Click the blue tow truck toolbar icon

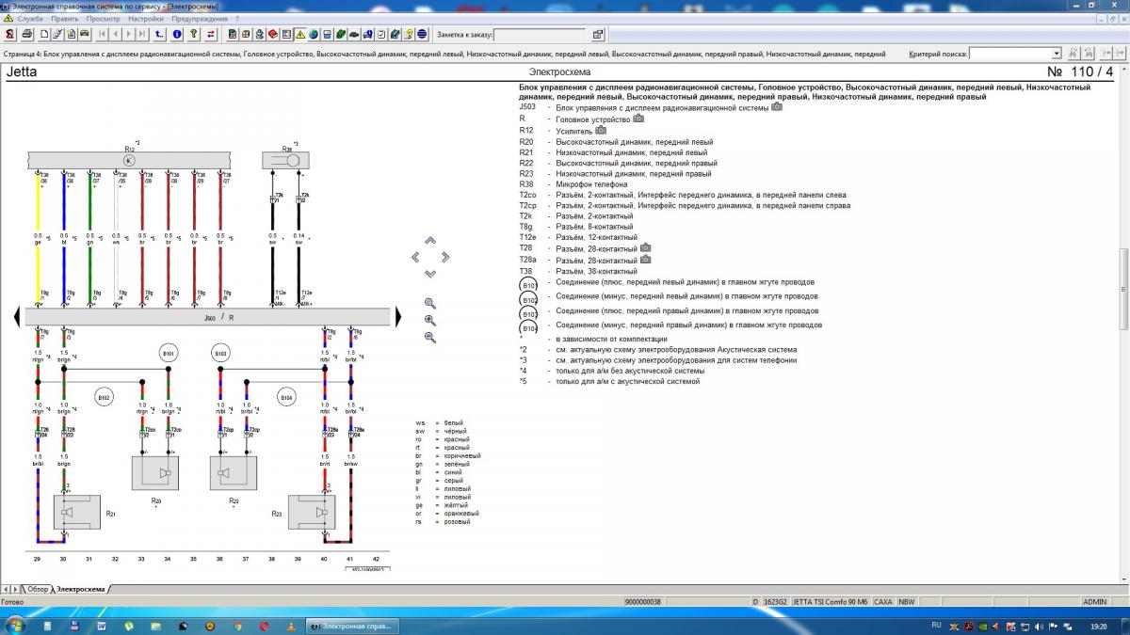click(x=367, y=35)
